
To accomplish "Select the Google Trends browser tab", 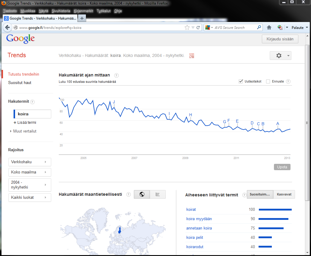I will tap(40, 18).
